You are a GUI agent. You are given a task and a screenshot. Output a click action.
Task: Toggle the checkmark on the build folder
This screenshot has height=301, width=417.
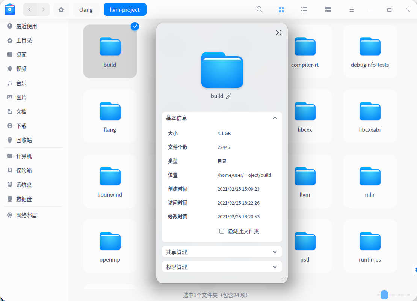point(135,26)
